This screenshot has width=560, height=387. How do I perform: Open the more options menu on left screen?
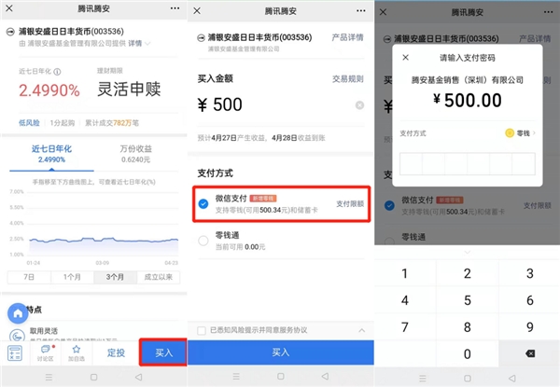[175, 8]
